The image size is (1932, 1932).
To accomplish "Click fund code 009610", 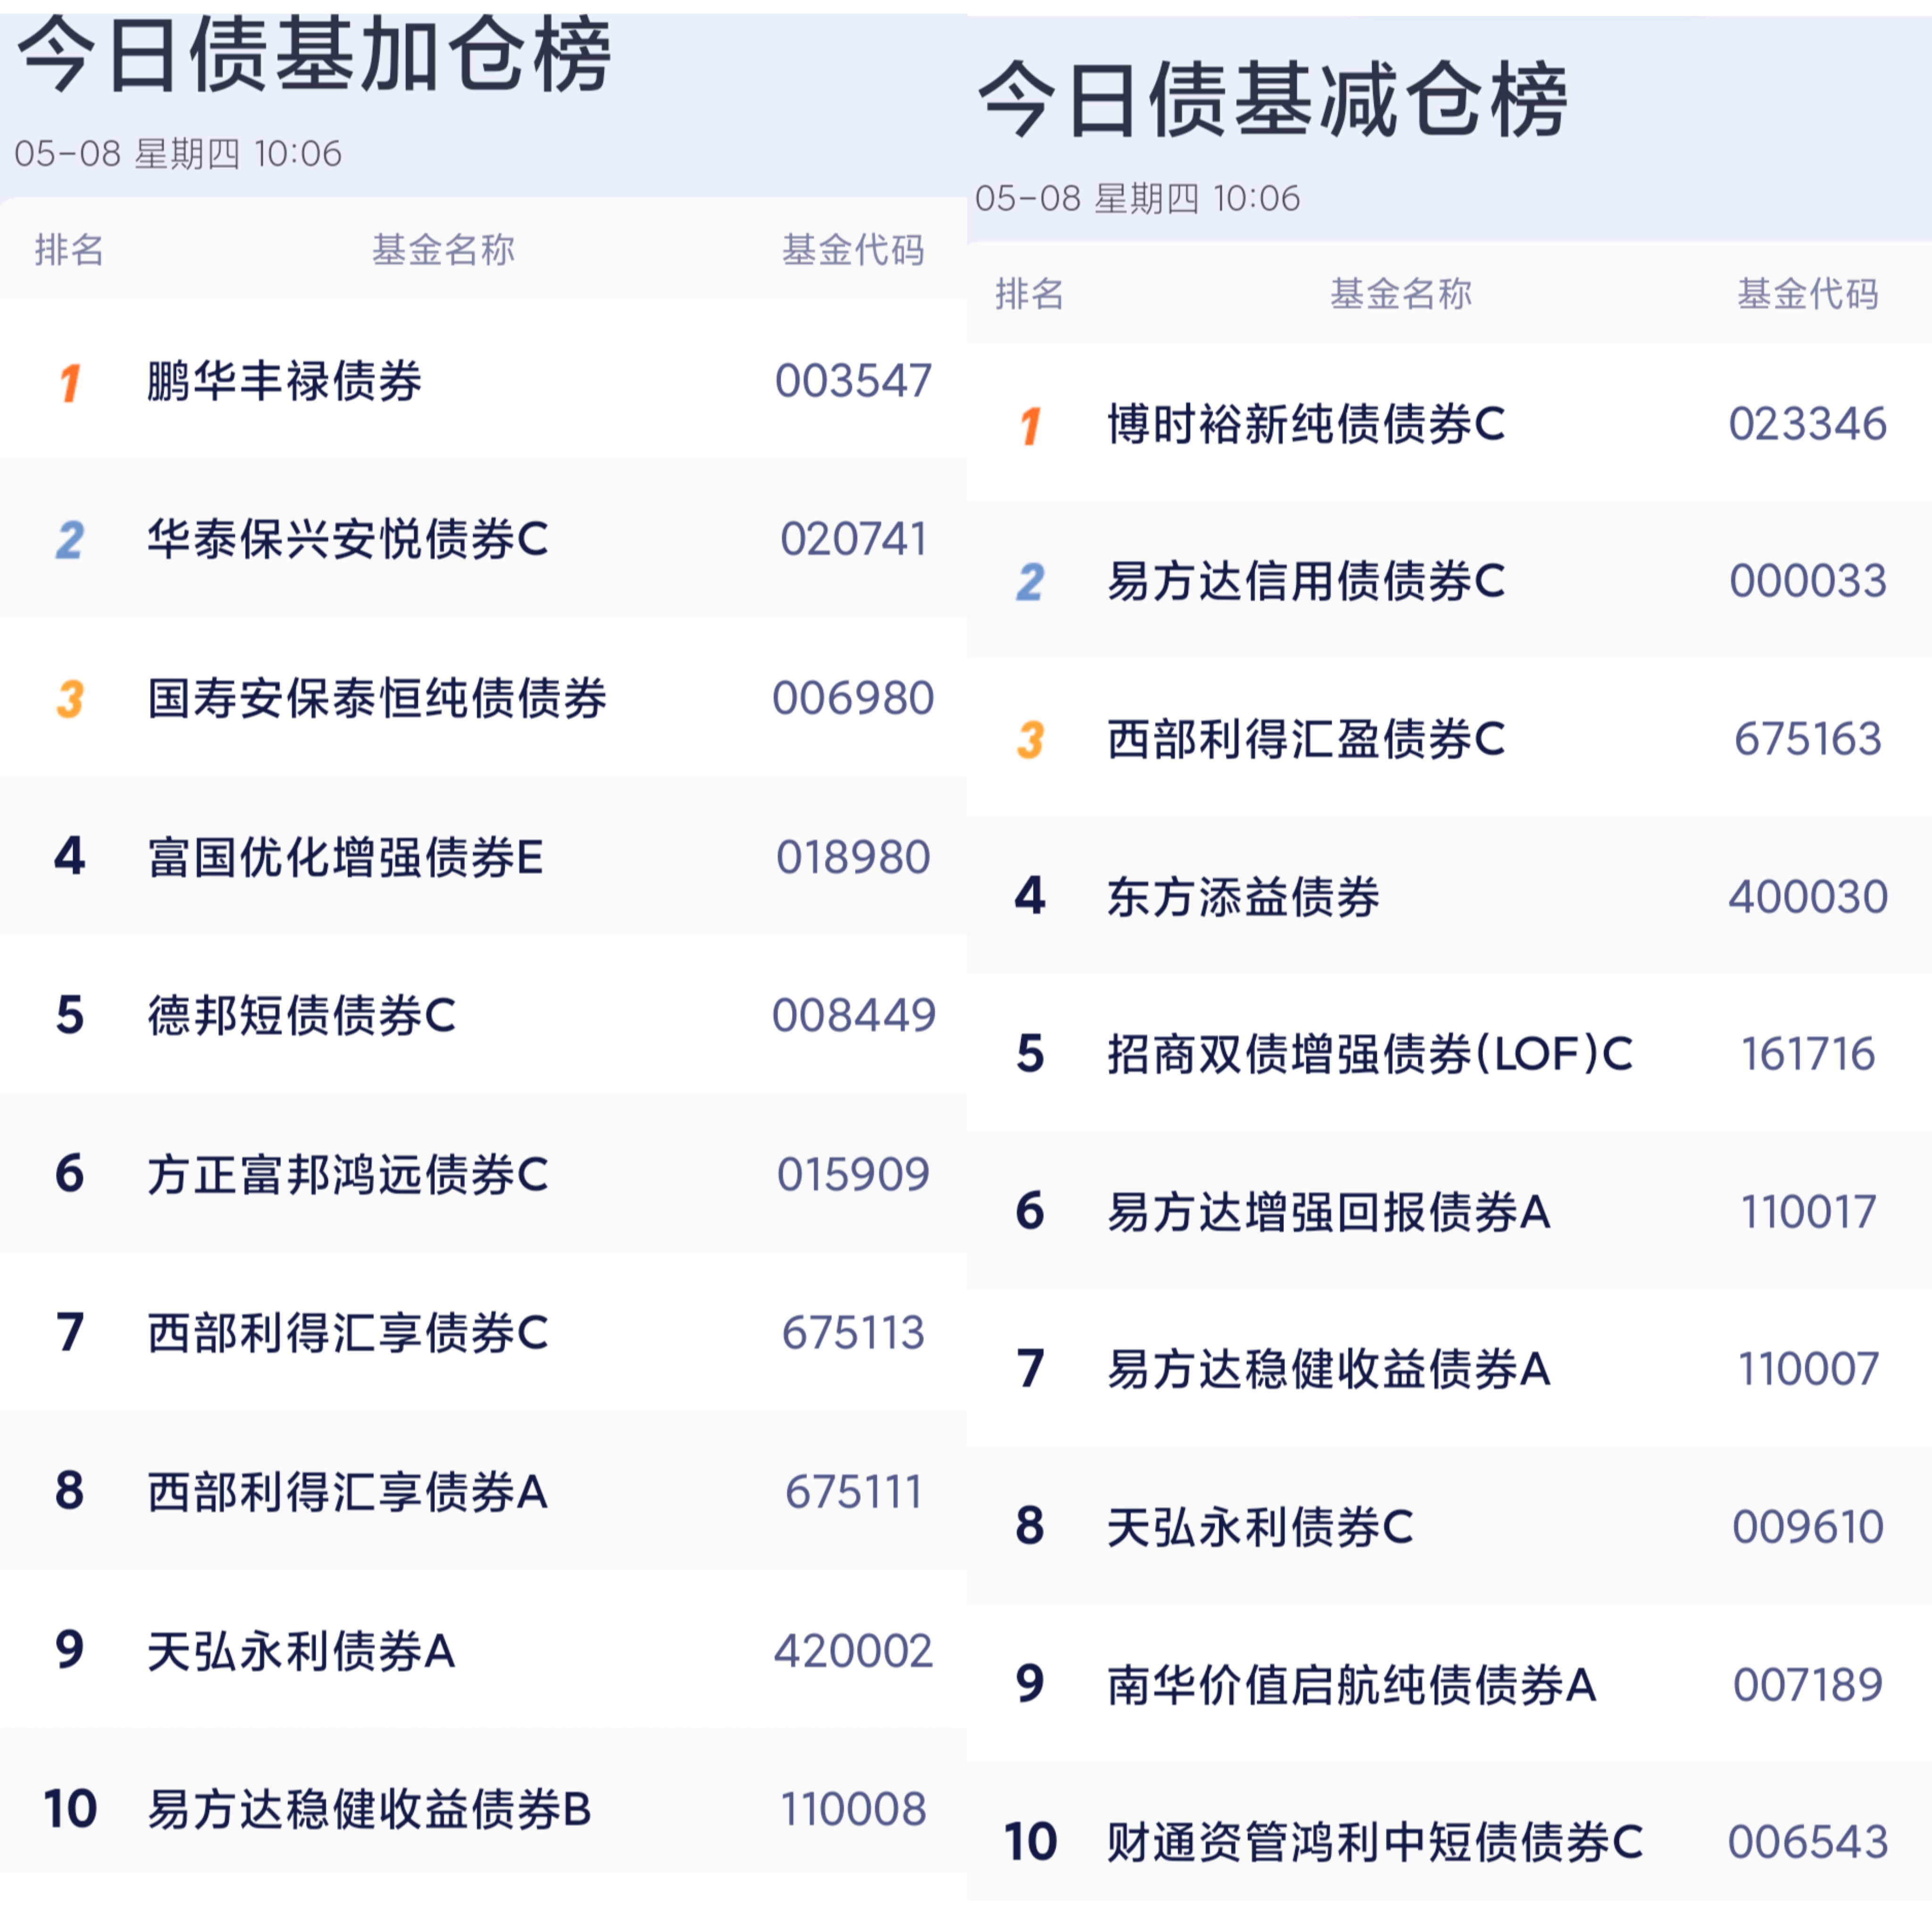I will point(1808,1527).
